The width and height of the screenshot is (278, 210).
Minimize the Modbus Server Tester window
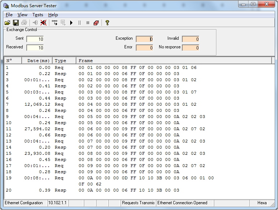click(x=243, y=4)
